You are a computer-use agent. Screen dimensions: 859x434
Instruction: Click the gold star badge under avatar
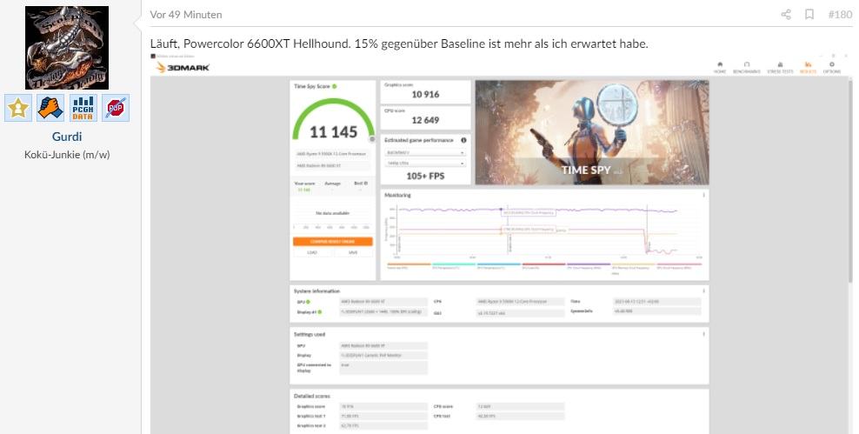18,108
